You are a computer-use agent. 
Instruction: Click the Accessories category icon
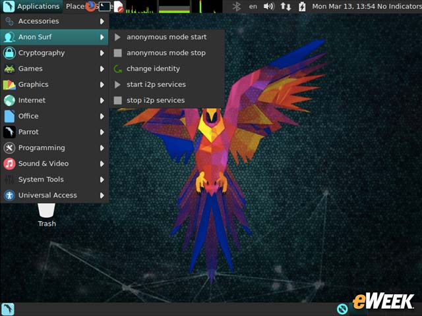tap(9, 21)
